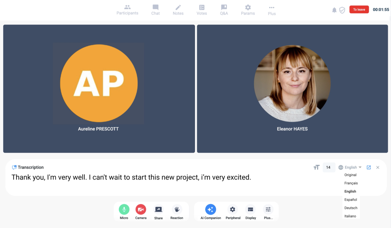Open the Votes panel
391x228 pixels.
(x=202, y=10)
